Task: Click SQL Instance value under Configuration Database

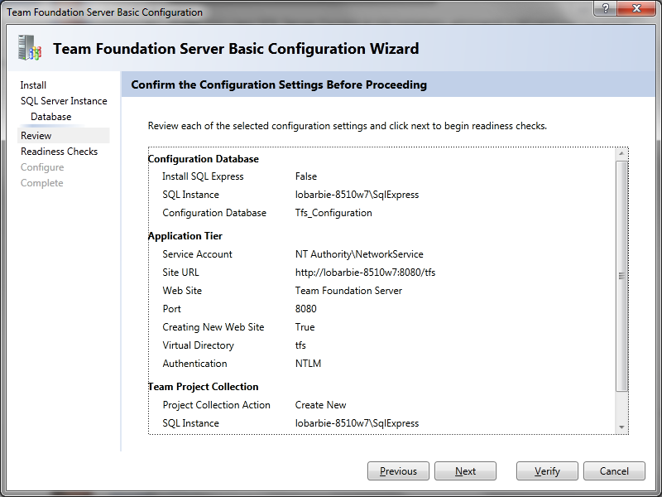Action: coord(357,195)
